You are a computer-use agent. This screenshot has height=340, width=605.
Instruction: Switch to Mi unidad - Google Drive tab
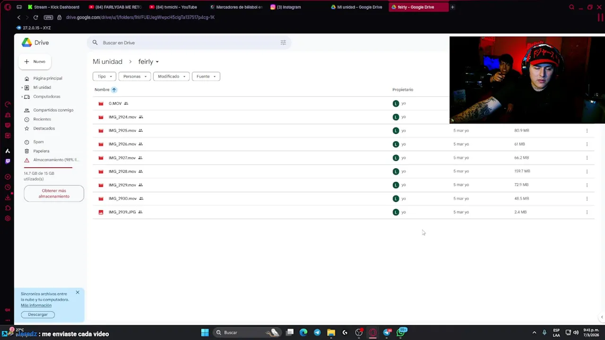click(356, 7)
